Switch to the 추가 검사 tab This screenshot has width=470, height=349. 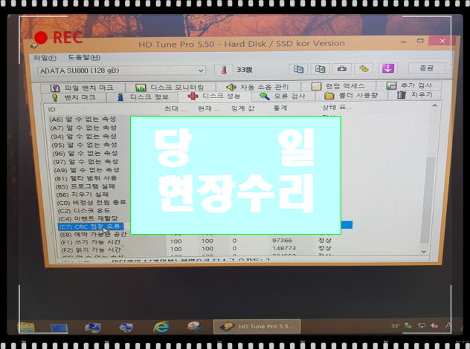pos(409,85)
